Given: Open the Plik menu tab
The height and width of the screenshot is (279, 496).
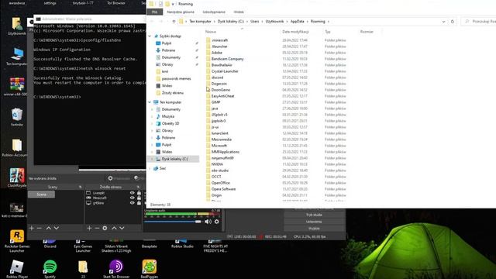Looking at the screenshot, I should click(155, 12).
